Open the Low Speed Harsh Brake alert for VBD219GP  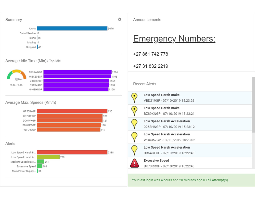pos(161,95)
